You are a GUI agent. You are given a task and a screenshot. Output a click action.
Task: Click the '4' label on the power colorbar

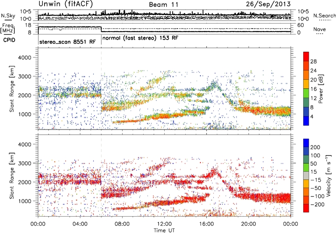(x=312, y=116)
